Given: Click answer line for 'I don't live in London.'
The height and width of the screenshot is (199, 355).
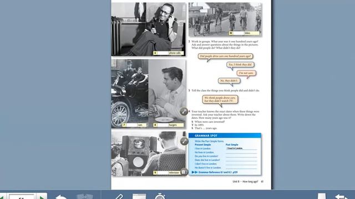Looking at the screenshot, I should tap(241, 164).
